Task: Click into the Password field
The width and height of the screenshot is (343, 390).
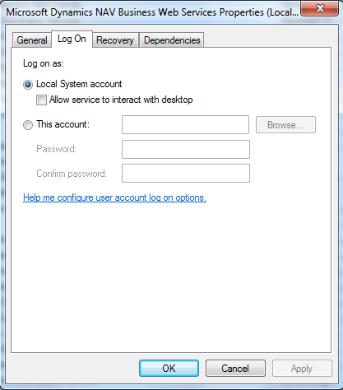Action: (x=186, y=149)
